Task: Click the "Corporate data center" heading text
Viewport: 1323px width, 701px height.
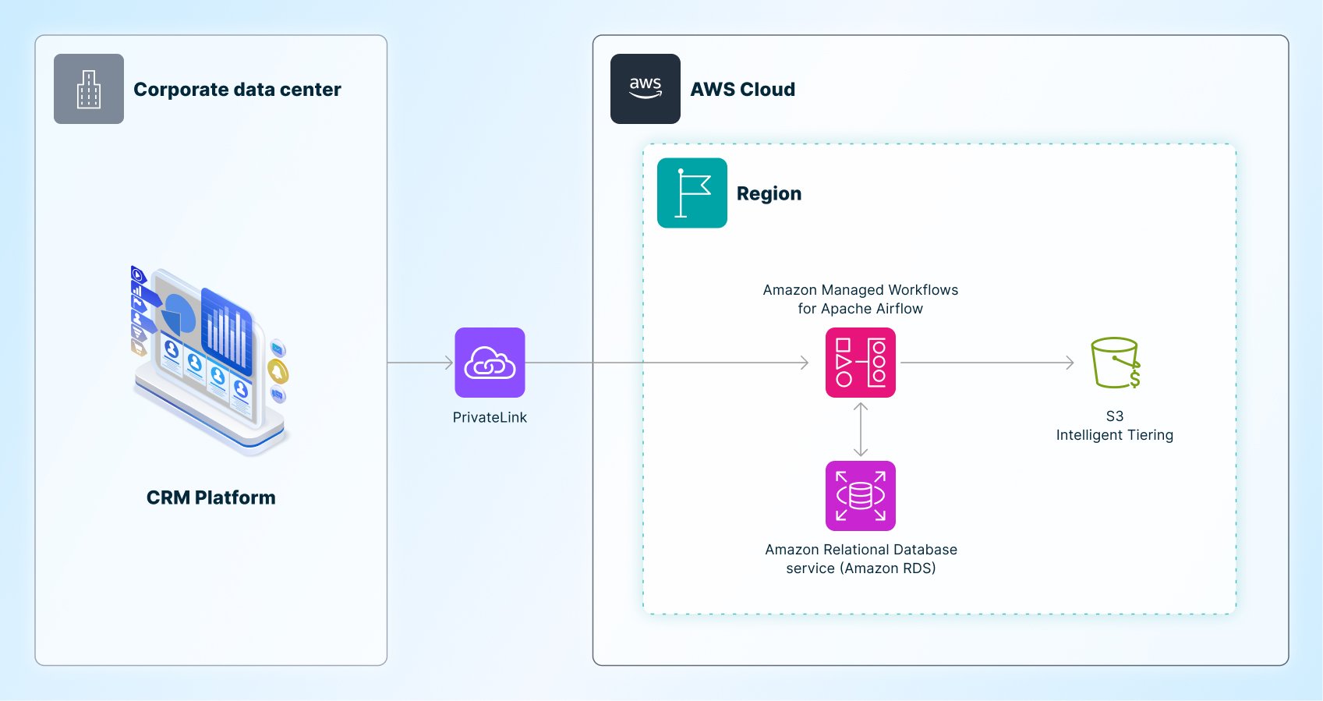Action: (237, 90)
